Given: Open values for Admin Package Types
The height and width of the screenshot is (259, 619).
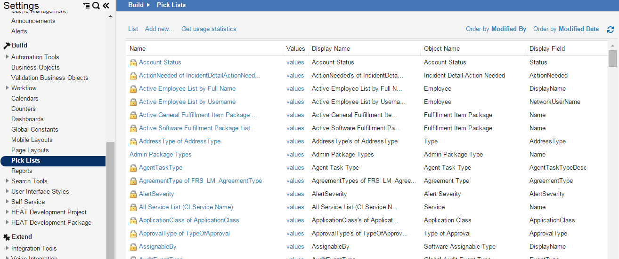Looking at the screenshot, I should click(x=295, y=155).
